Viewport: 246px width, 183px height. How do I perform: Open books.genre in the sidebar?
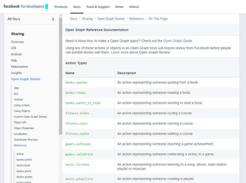pos(24,171)
